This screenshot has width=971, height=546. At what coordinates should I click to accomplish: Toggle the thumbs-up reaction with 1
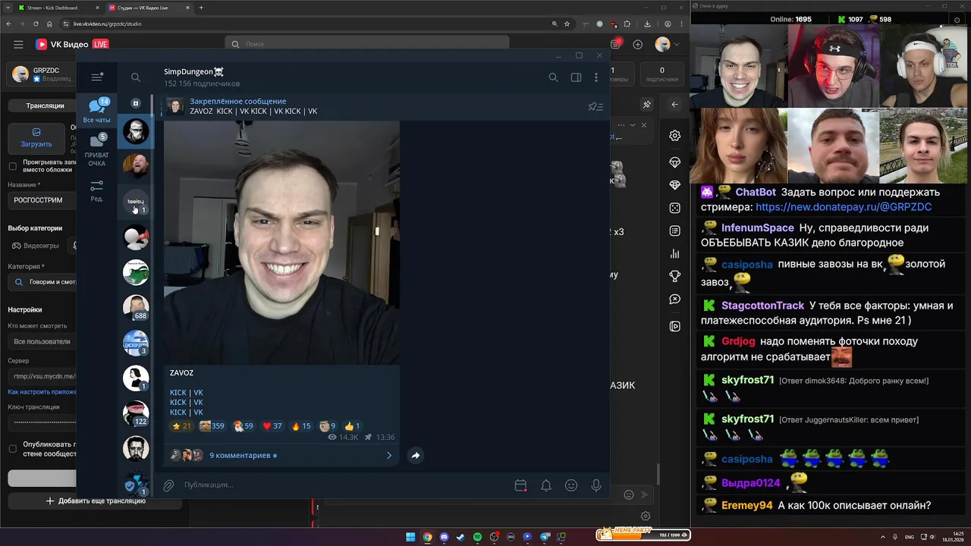tap(353, 426)
